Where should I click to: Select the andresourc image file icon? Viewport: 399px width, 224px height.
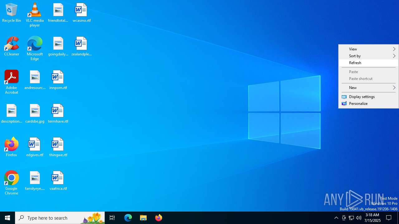35,80
